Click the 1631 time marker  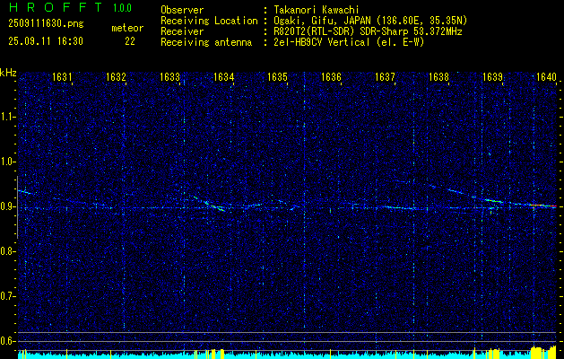(62, 76)
